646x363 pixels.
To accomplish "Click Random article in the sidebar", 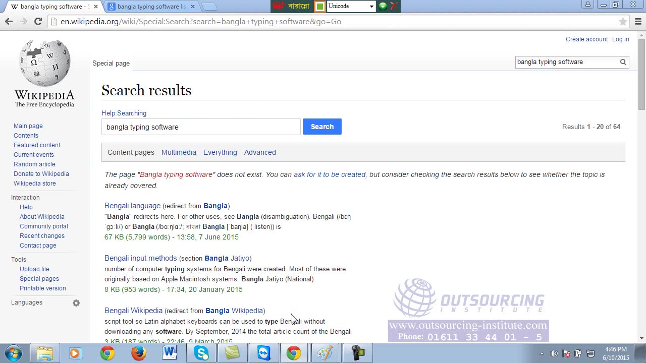I will (x=34, y=164).
